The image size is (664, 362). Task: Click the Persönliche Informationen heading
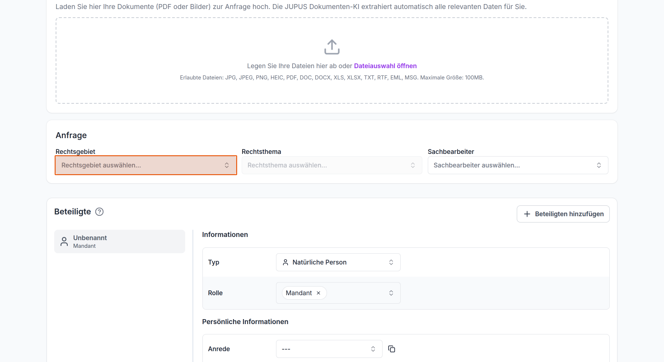point(245,322)
